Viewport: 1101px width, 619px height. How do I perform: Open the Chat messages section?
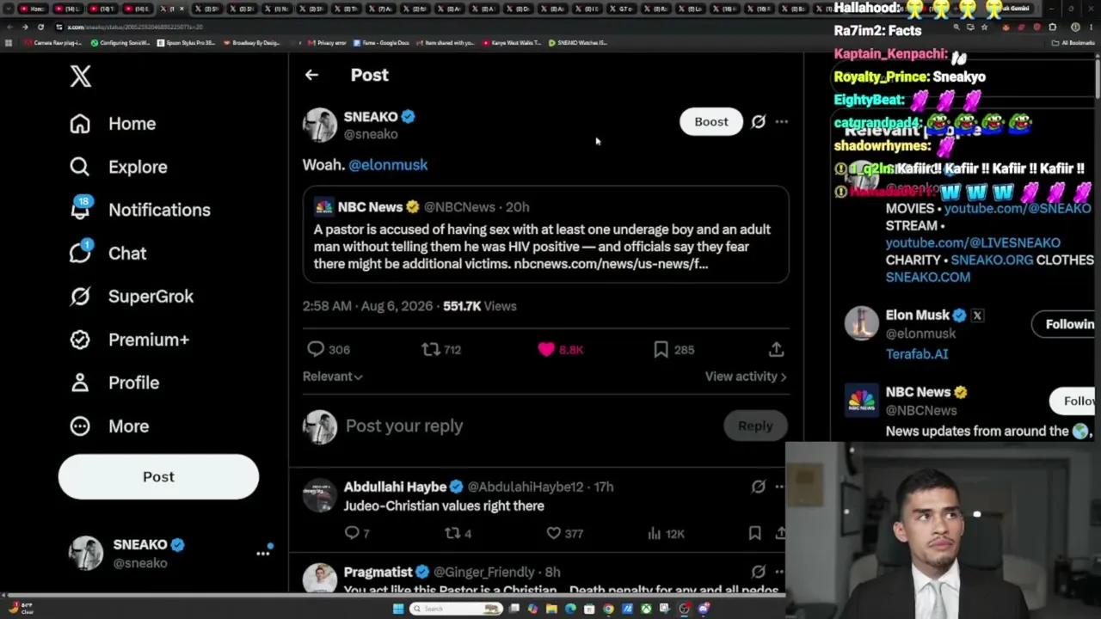tap(108, 253)
